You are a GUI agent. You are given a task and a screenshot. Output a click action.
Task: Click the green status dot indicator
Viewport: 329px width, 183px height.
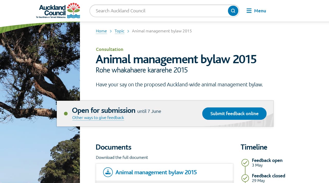click(x=66, y=114)
